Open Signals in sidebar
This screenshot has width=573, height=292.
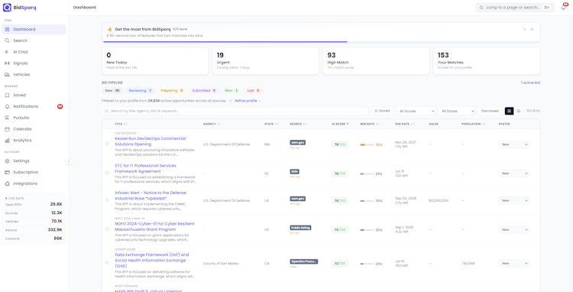[34, 63]
